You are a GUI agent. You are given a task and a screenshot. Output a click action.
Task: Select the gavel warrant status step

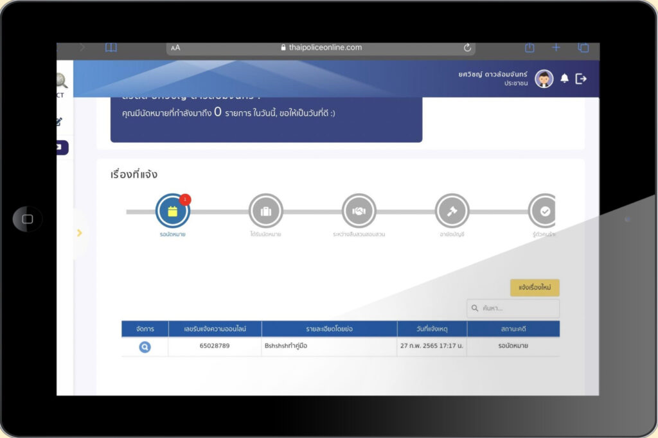pos(452,211)
